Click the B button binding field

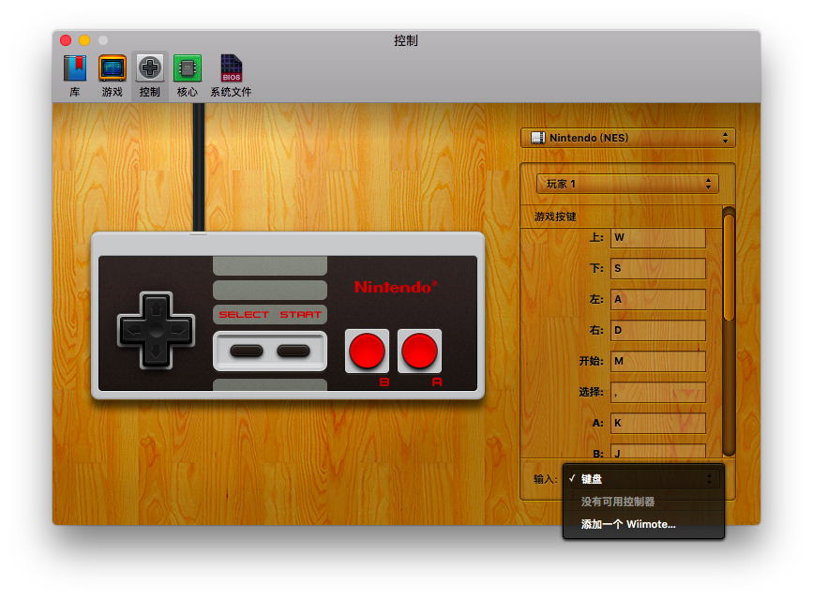tap(658, 451)
